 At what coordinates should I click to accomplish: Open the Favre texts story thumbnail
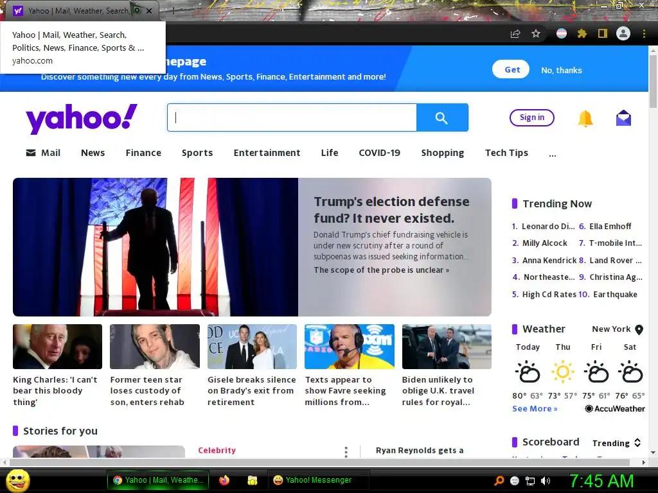(x=350, y=347)
